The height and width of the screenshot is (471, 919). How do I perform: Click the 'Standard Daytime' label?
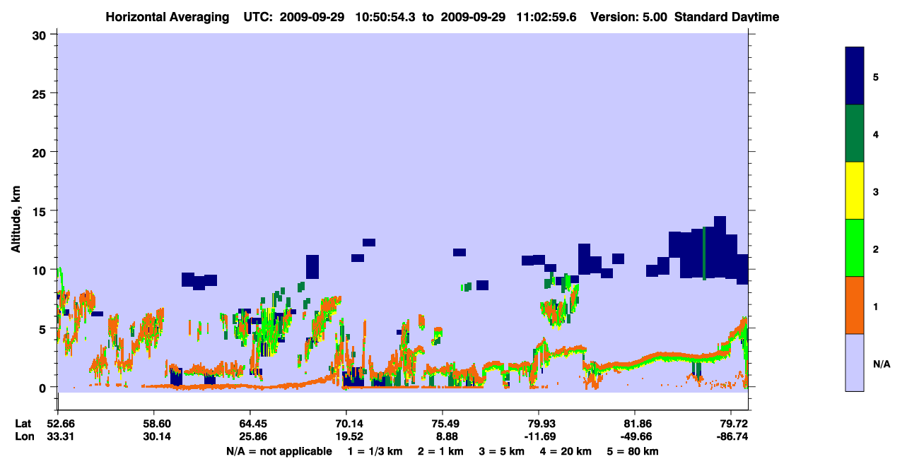coord(727,17)
